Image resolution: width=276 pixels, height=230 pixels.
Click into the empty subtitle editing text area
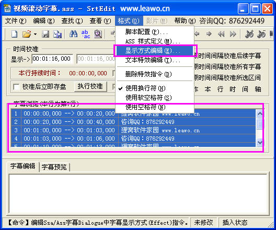pos(138,193)
